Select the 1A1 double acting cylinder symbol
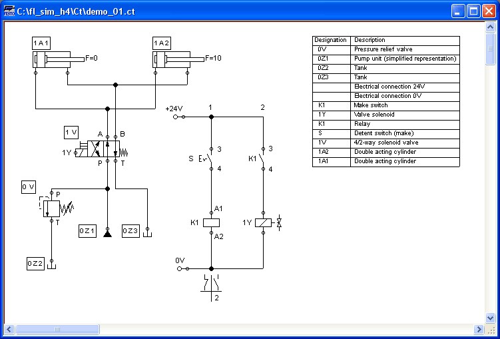The image size is (500, 339). 59,59
